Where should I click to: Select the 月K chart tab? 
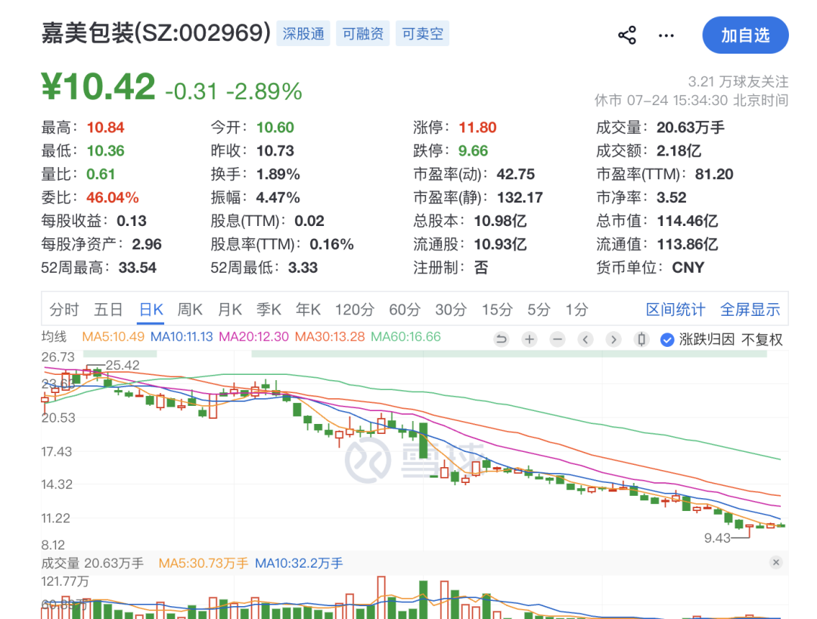coord(229,309)
